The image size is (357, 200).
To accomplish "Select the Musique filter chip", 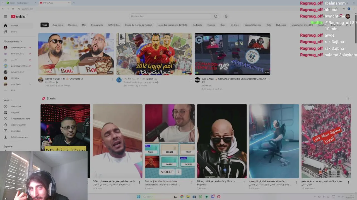I will coord(73,25).
